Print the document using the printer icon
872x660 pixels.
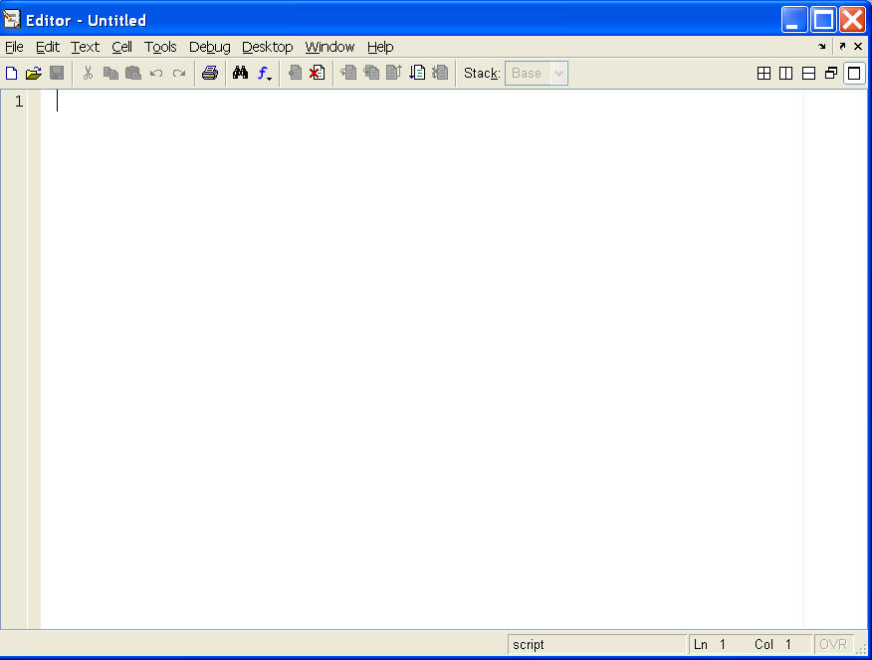(210, 73)
